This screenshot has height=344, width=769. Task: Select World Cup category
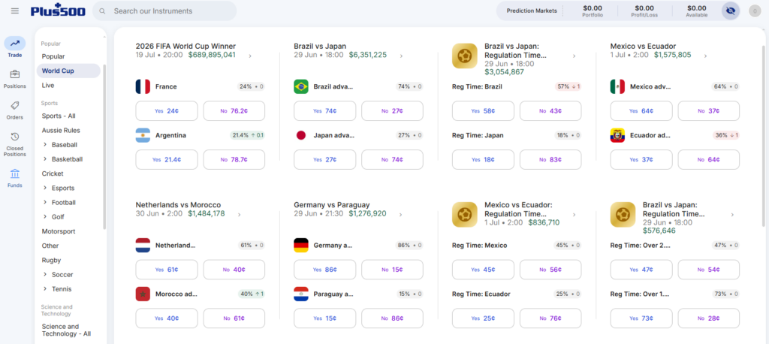(68, 71)
